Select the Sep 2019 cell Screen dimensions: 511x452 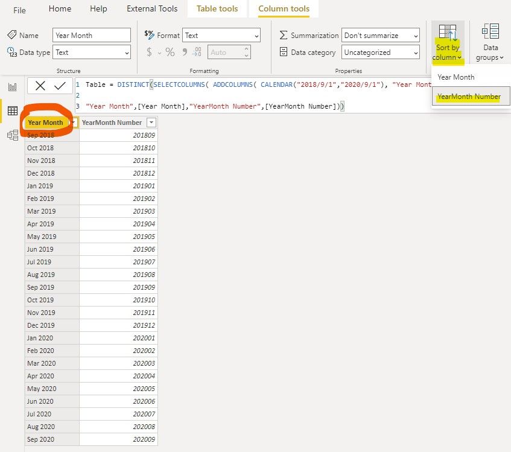point(52,287)
